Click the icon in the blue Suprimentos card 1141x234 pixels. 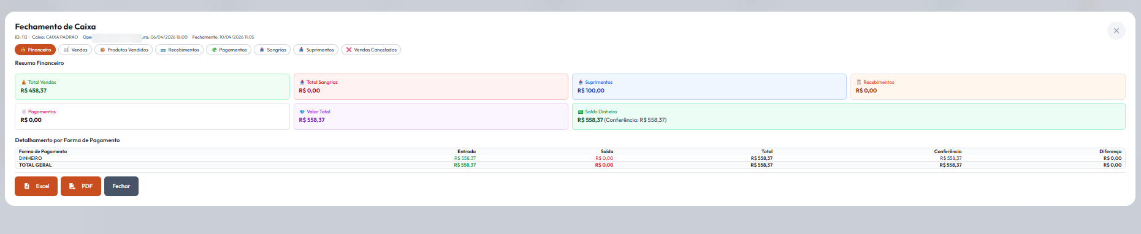point(581,82)
